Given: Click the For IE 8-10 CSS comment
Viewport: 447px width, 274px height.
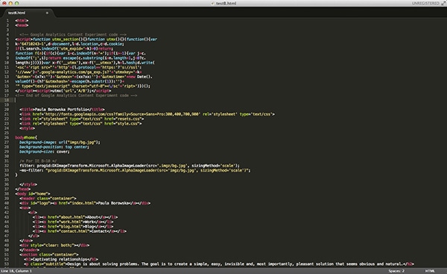Looking at the screenshot, I should point(38,161).
